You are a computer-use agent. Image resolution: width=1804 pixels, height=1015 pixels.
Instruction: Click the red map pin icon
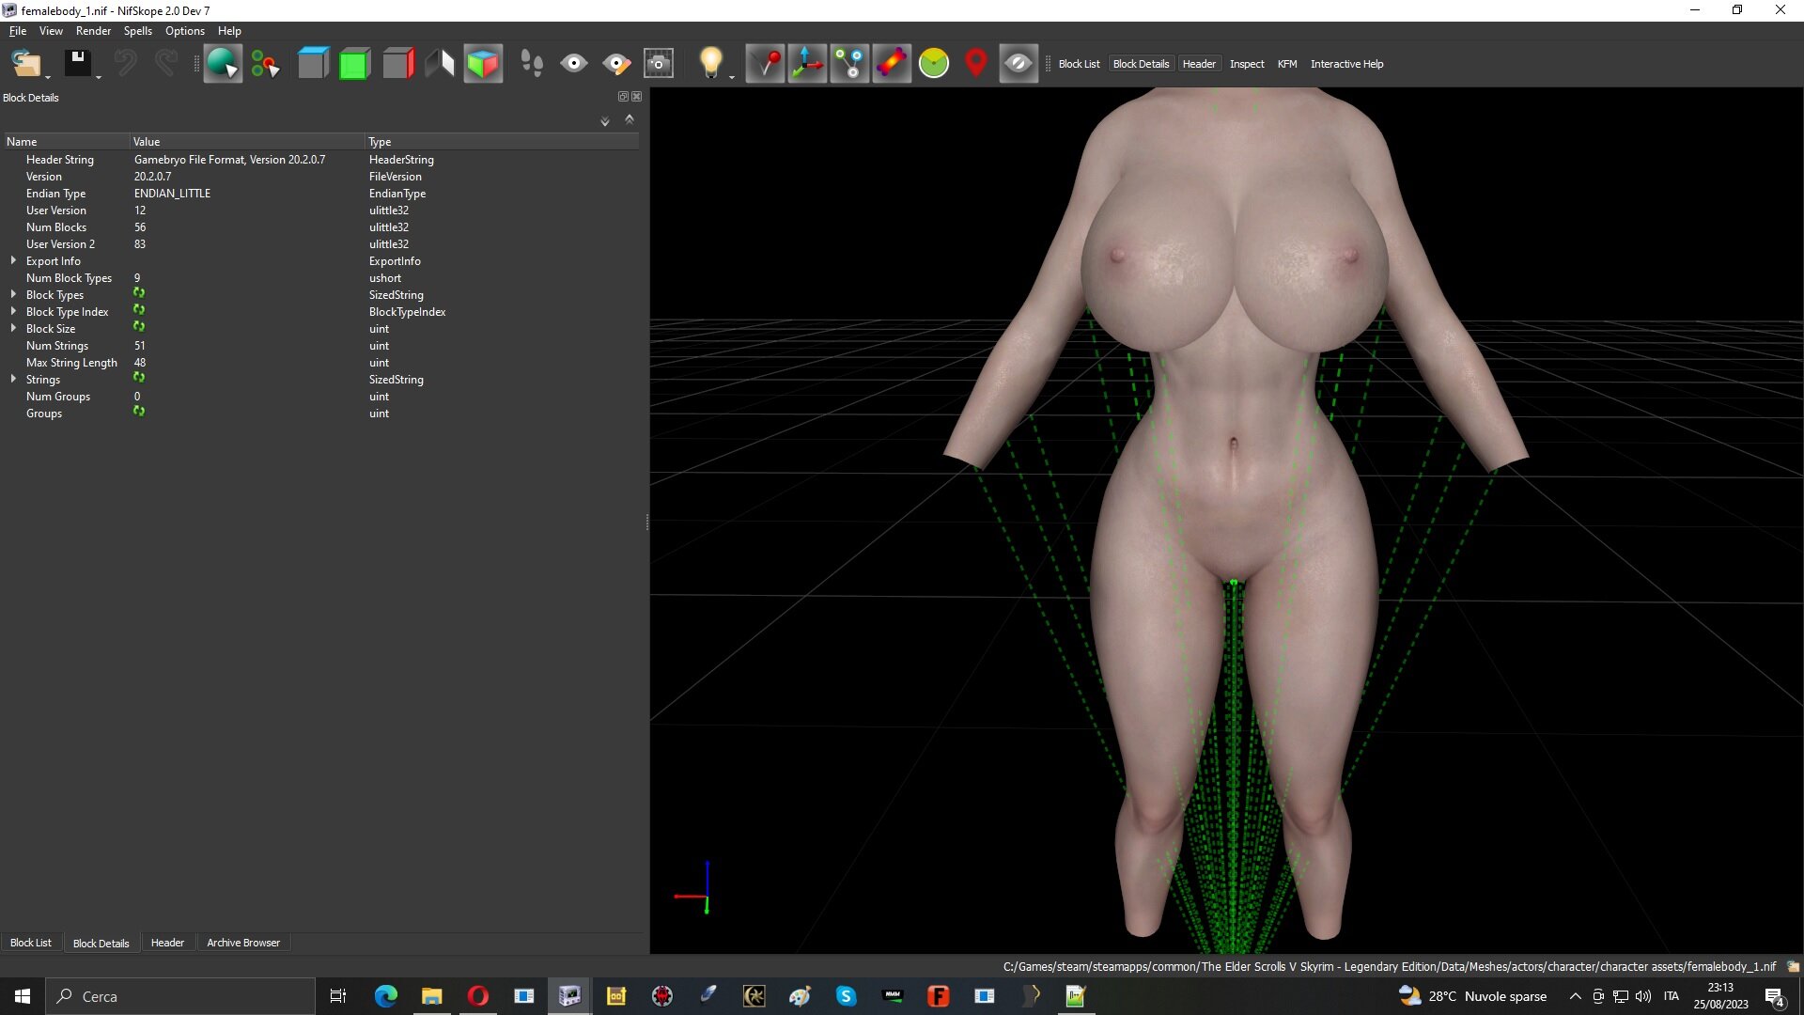[976, 64]
